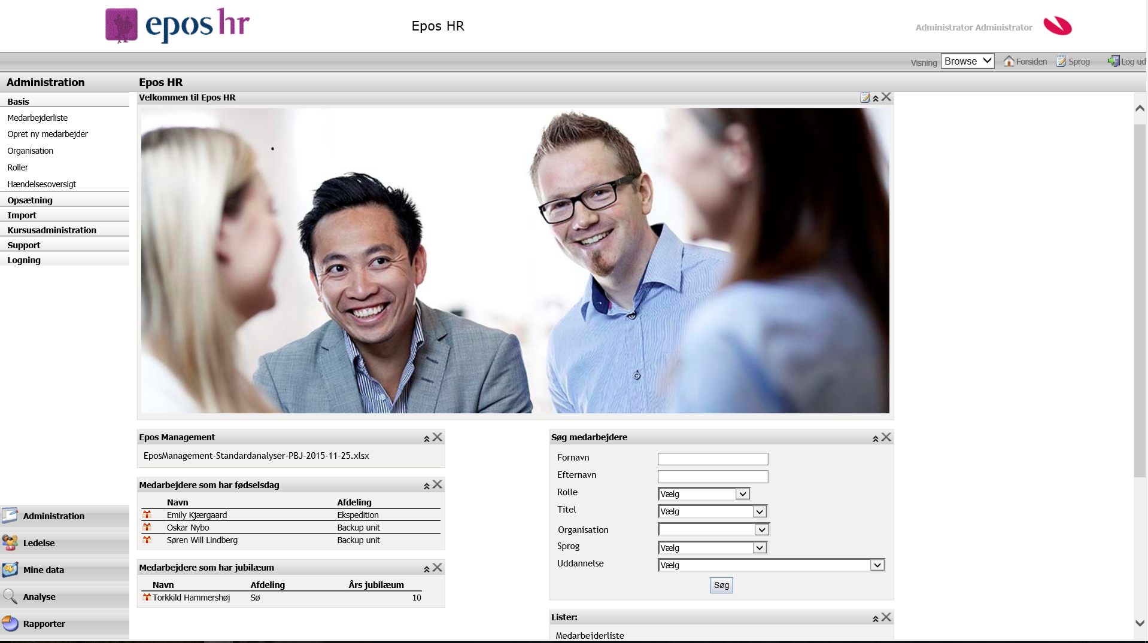Click edit icon on Velkommen panel

tap(864, 97)
